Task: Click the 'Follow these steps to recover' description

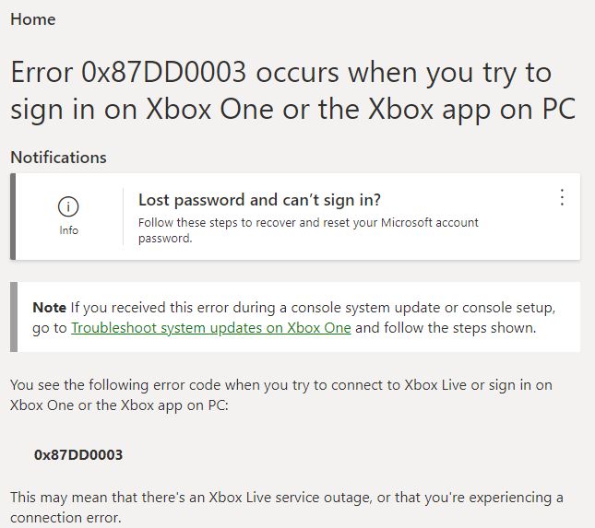Action: pos(308,230)
